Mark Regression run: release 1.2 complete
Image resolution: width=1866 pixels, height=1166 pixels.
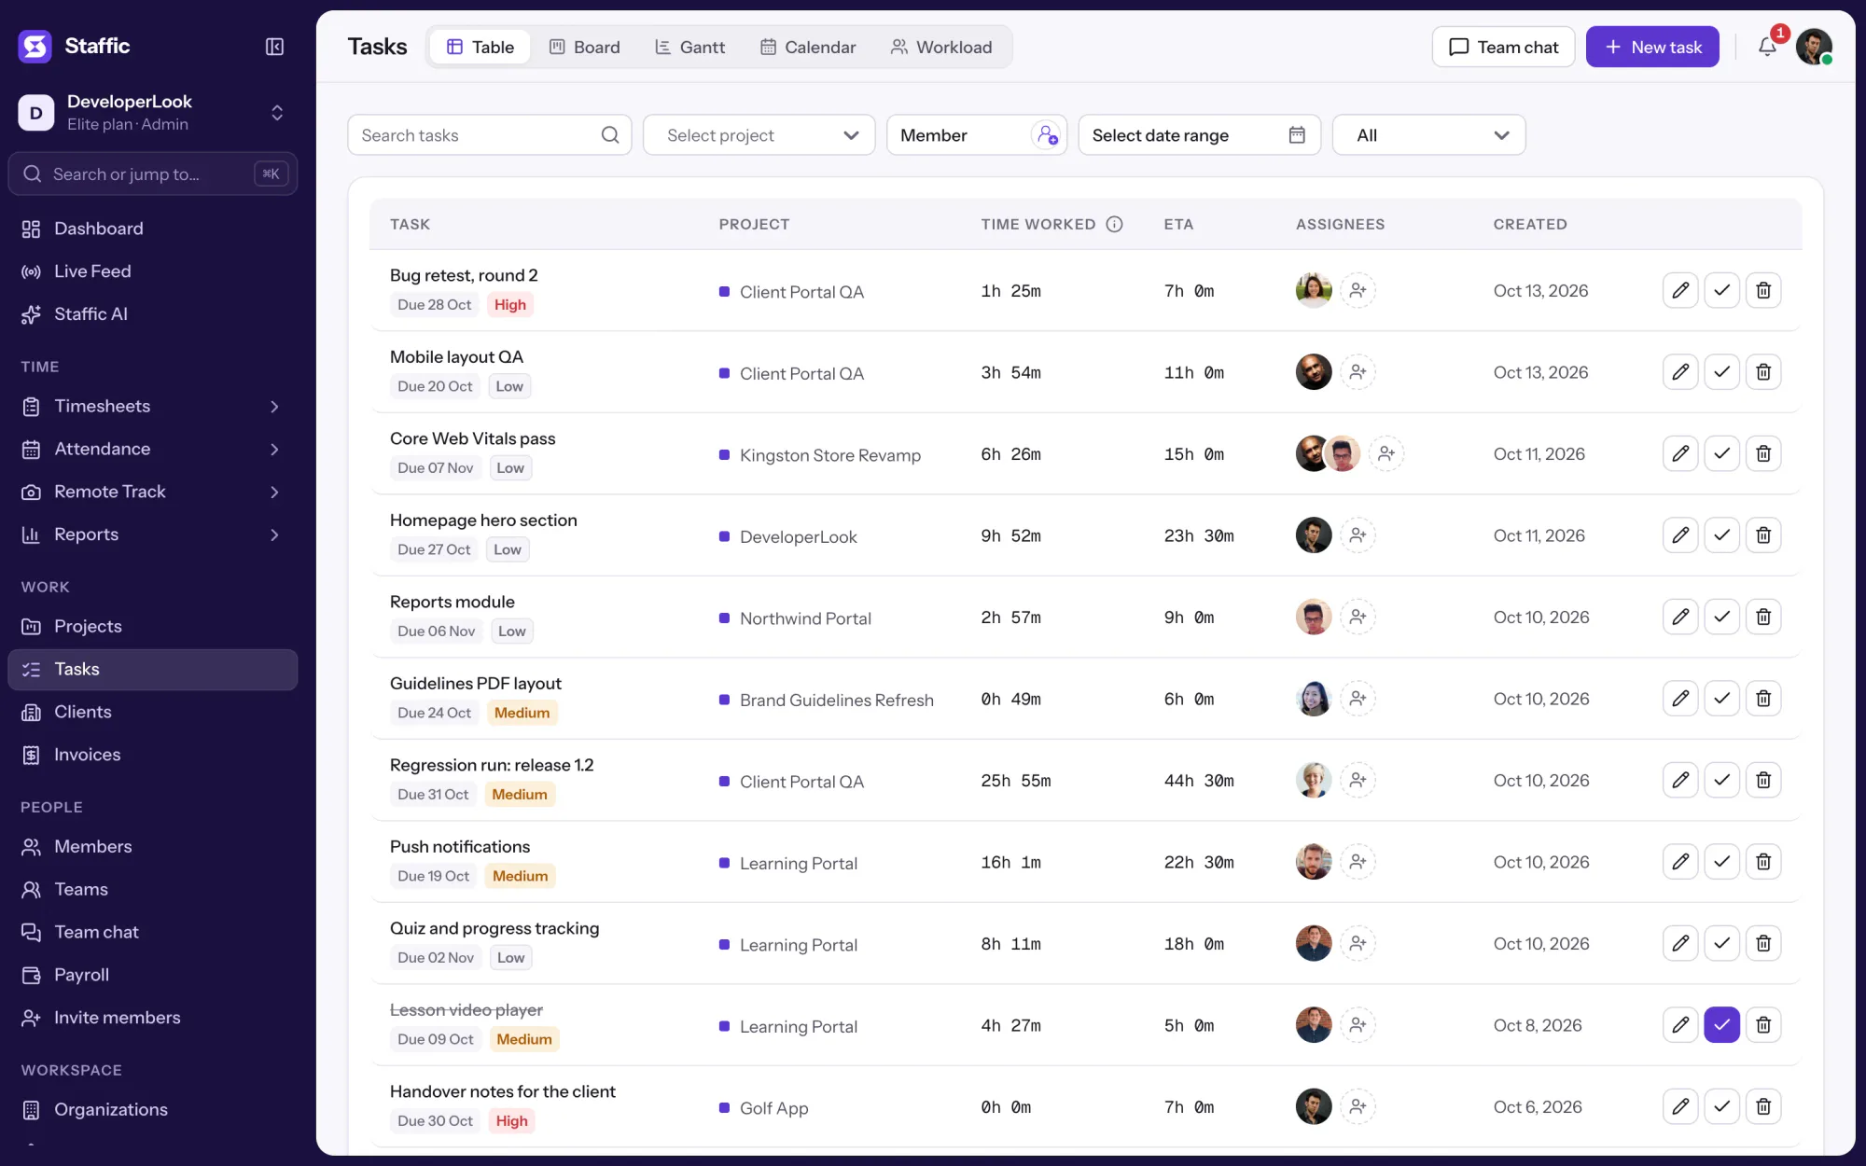point(1722,780)
